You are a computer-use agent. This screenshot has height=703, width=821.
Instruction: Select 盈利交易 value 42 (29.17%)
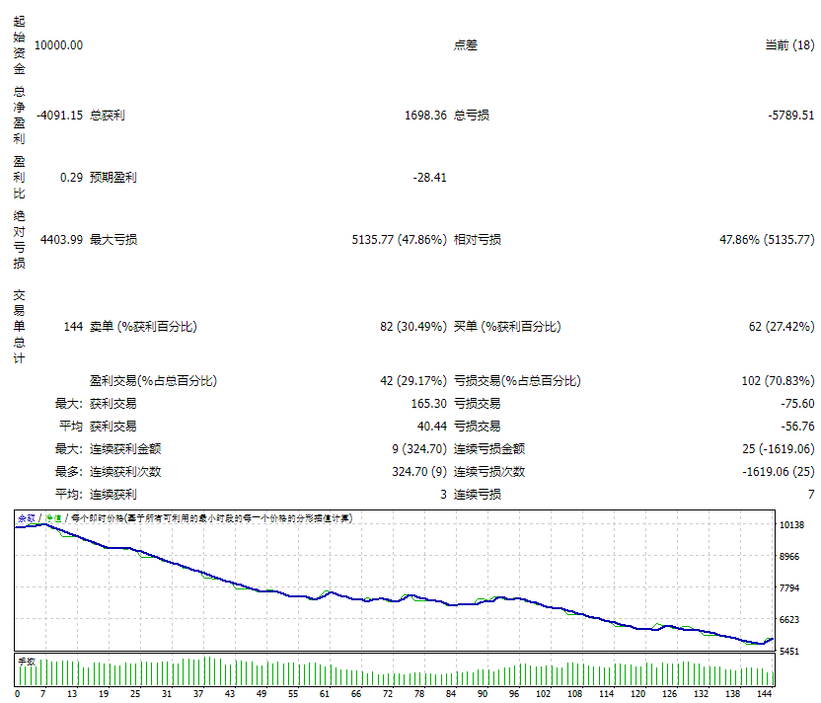[415, 379]
